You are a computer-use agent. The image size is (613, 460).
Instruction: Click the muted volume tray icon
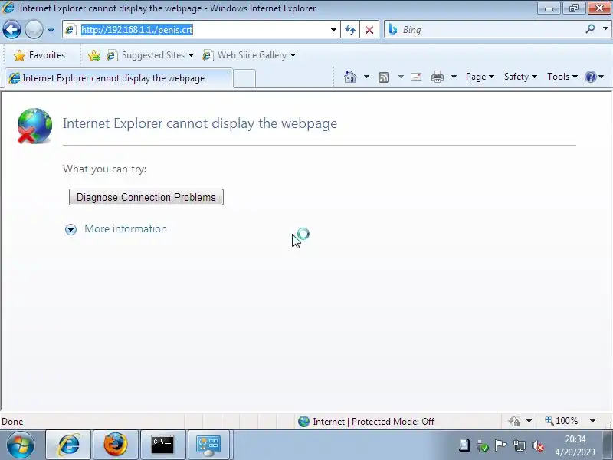click(x=538, y=445)
